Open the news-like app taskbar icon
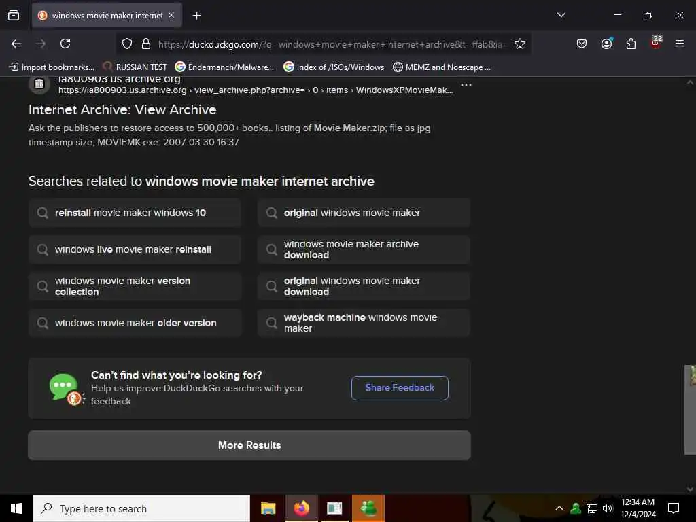This screenshot has height=522, width=696. [334, 508]
